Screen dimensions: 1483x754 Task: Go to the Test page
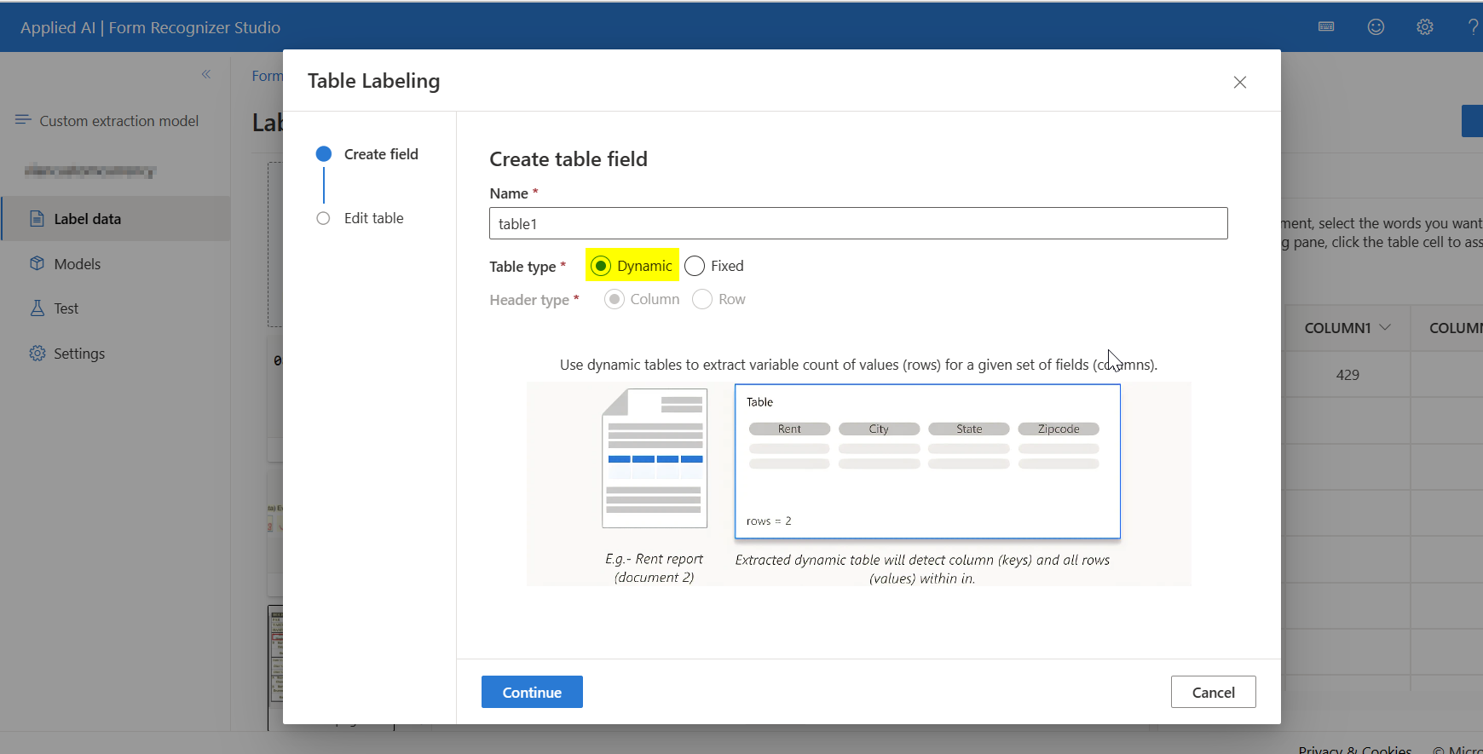(66, 308)
